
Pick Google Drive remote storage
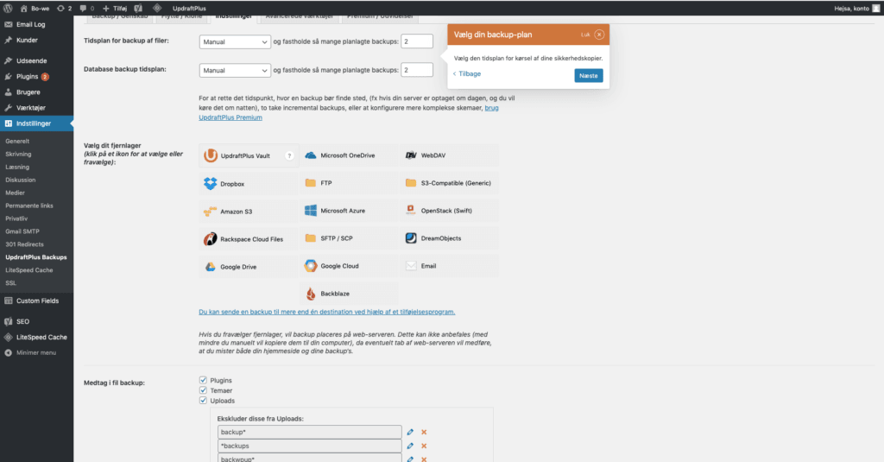point(248,266)
